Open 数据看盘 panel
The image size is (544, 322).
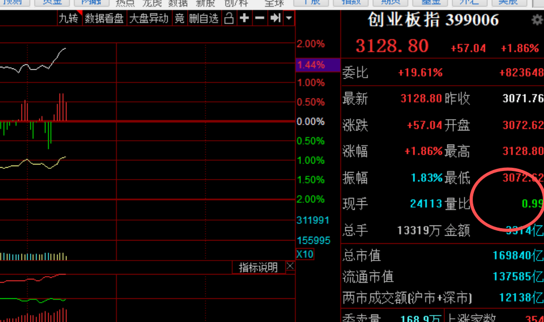click(x=104, y=18)
